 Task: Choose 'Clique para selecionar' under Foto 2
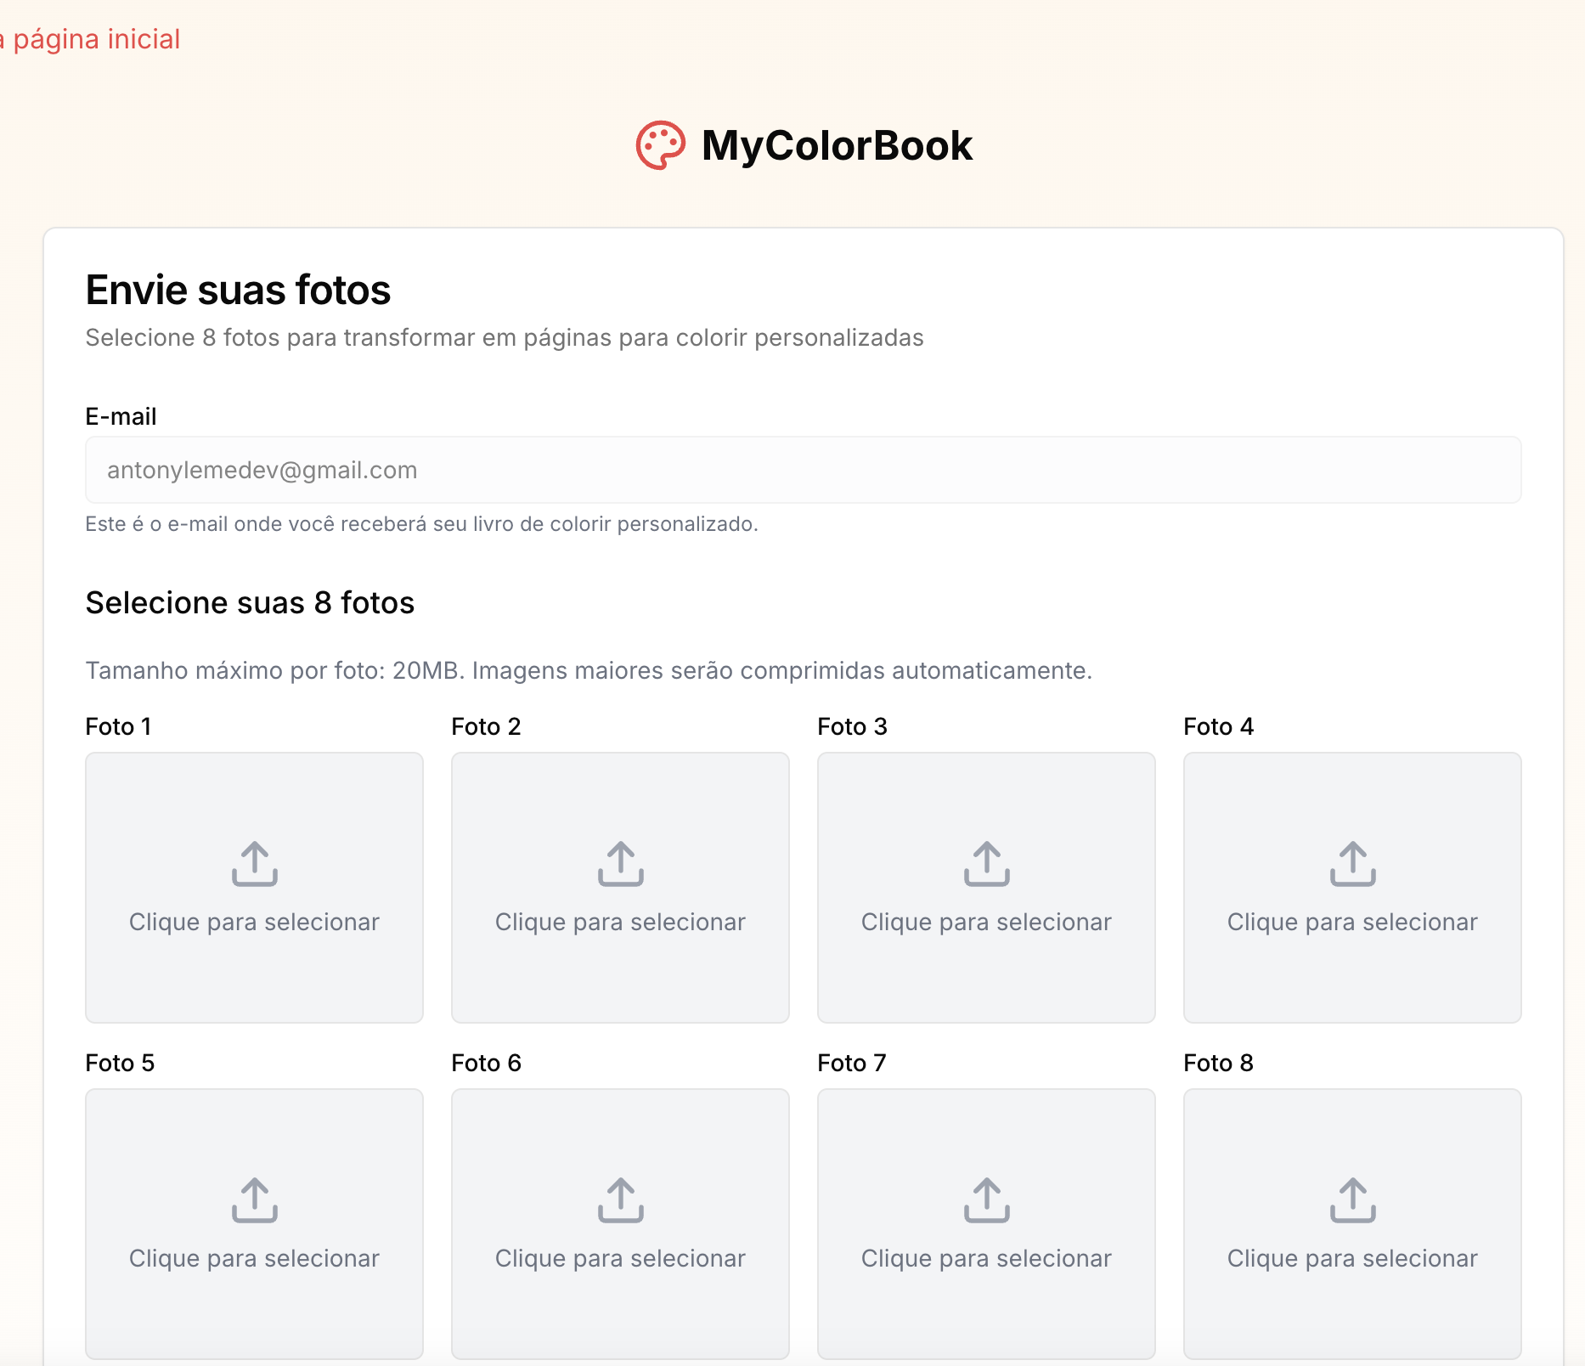[x=620, y=923]
